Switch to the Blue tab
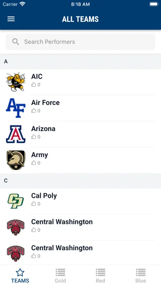The image size is (161, 287). [x=140, y=275]
